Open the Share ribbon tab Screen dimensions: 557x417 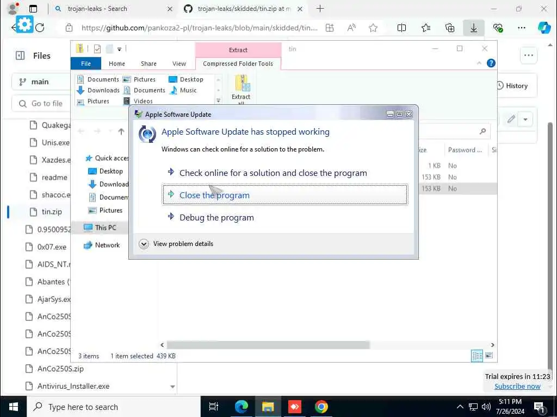pos(148,64)
